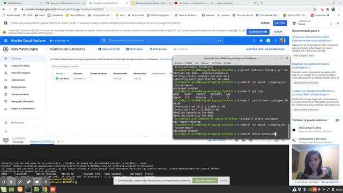The width and height of the screenshot is (343, 193).
Task: Open Amplía tus conocimientos sobre Kubernetes link
Action: tap(311, 39)
